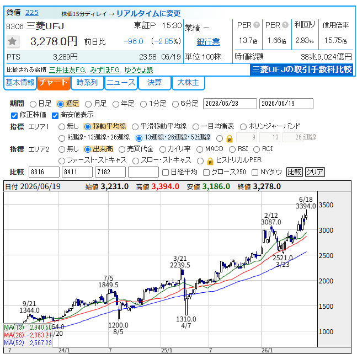Click the 比較 button
The height and width of the screenshot is (354, 357).
tap(295, 172)
